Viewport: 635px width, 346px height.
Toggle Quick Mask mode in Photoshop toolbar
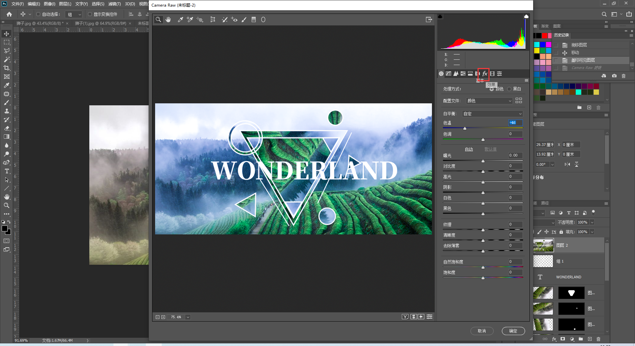7,241
